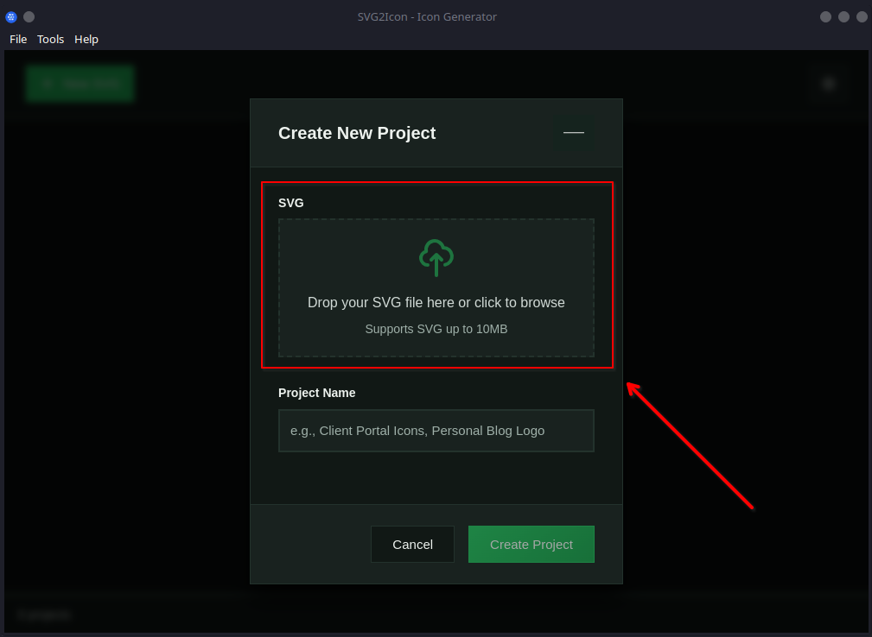The width and height of the screenshot is (872, 637).
Task: Close the SVG2Icon window
Action: pyautogui.click(x=861, y=16)
